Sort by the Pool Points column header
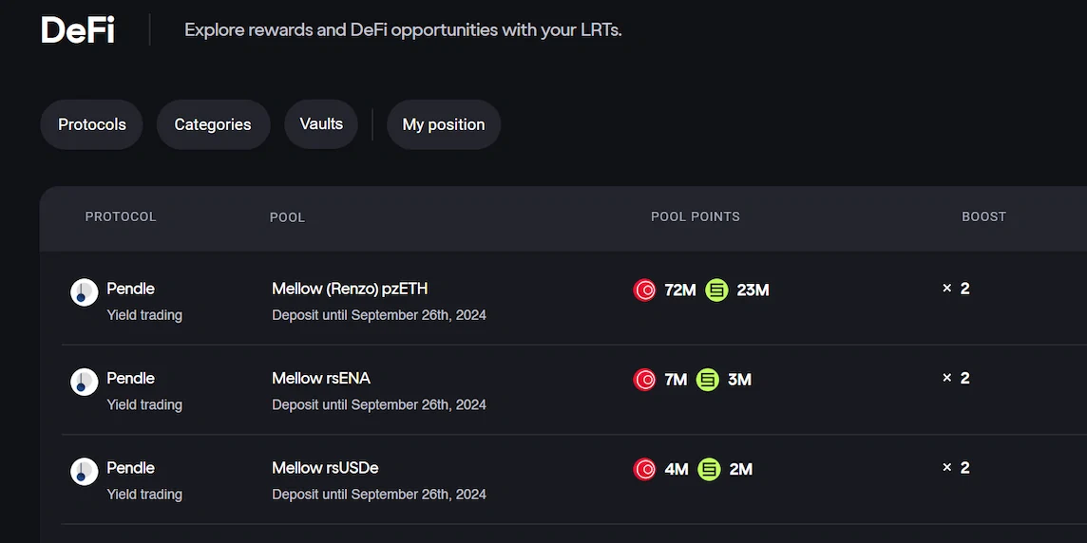 [696, 216]
